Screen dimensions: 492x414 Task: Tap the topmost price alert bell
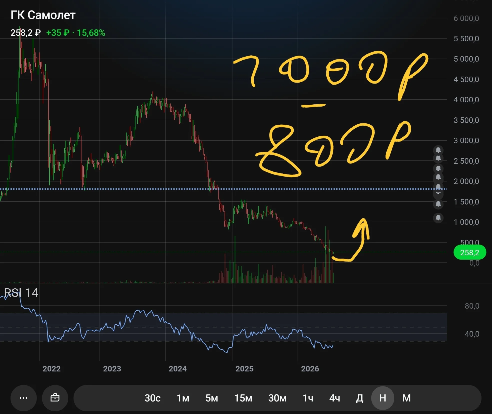(438, 150)
